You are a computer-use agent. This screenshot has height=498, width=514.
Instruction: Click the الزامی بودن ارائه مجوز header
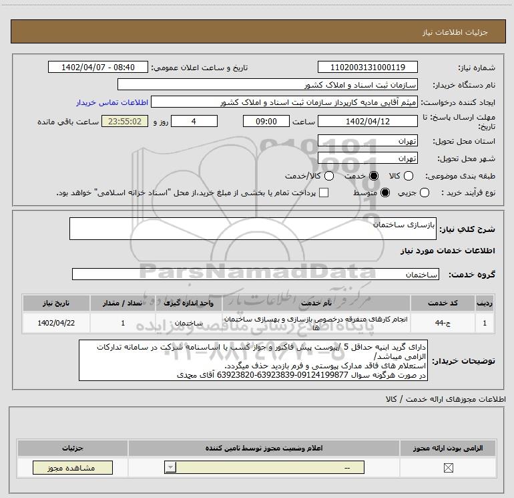[448, 448]
